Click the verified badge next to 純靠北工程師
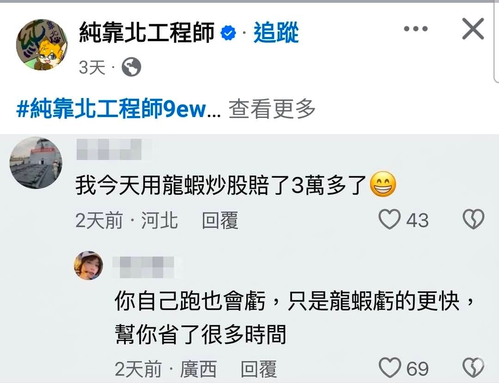 coord(228,33)
